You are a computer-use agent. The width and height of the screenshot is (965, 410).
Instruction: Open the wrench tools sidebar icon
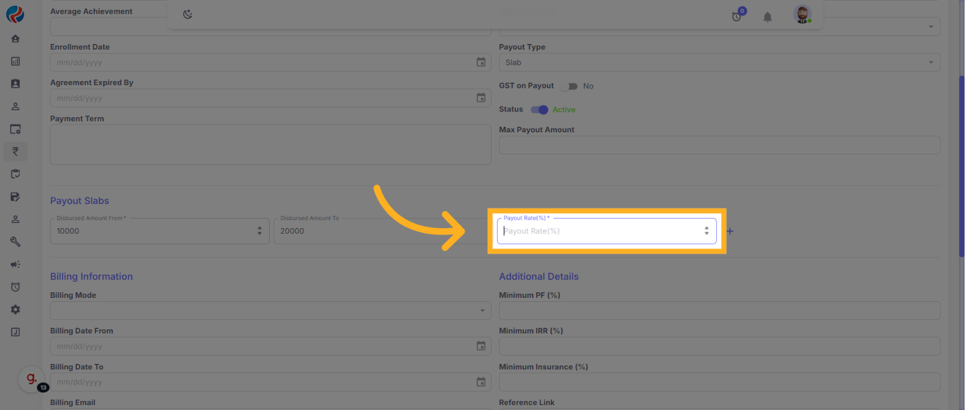click(15, 242)
